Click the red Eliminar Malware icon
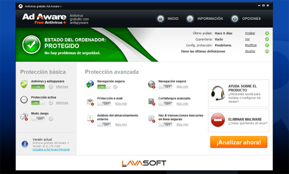The image size is (289, 174). click(218, 120)
